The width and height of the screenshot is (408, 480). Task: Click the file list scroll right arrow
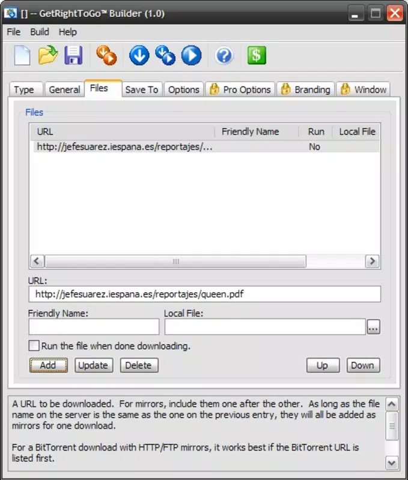coord(372,262)
